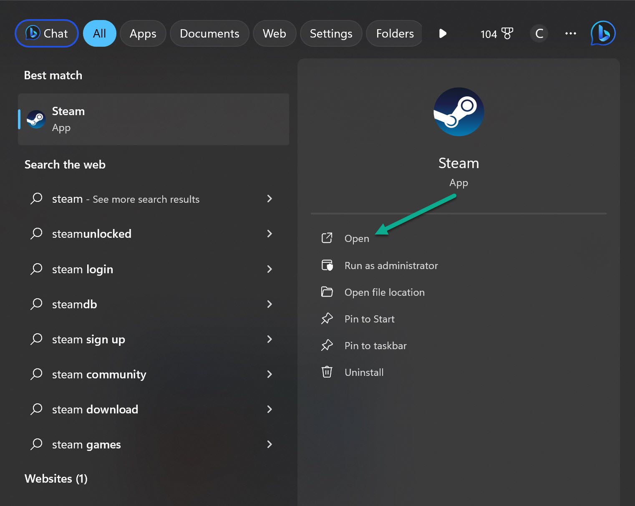635x506 pixels.
Task: Click the search icon beside steamdb
Action: click(x=36, y=304)
